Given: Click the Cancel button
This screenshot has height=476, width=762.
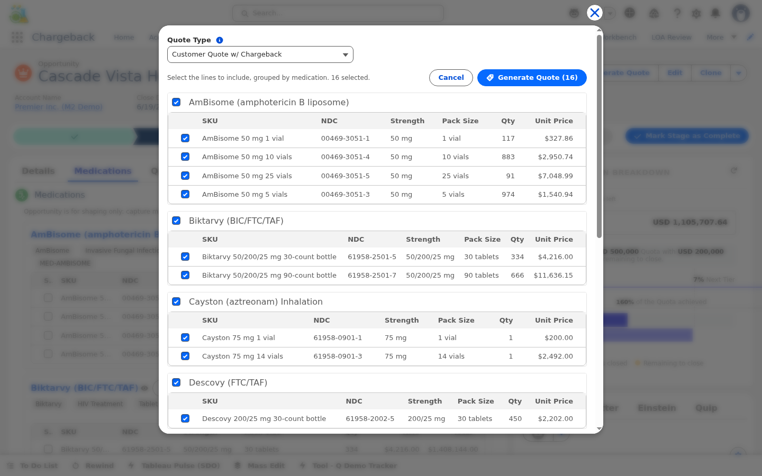Looking at the screenshot, I should 451,78.
